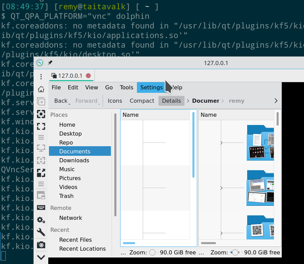Open the Network entry under Remote

pyautogui.click(x=71, y=218)
